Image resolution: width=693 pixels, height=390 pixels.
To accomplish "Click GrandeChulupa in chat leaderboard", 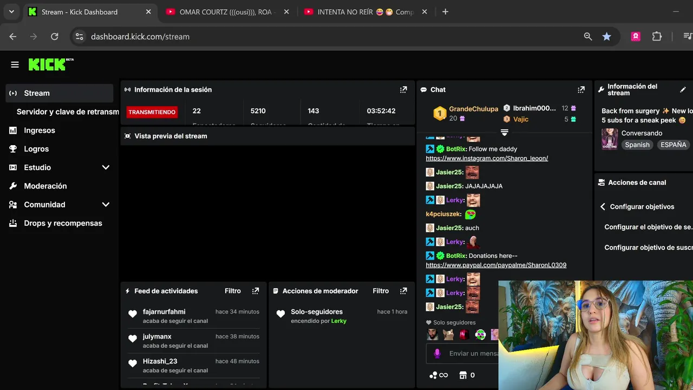I will (473, 109).
